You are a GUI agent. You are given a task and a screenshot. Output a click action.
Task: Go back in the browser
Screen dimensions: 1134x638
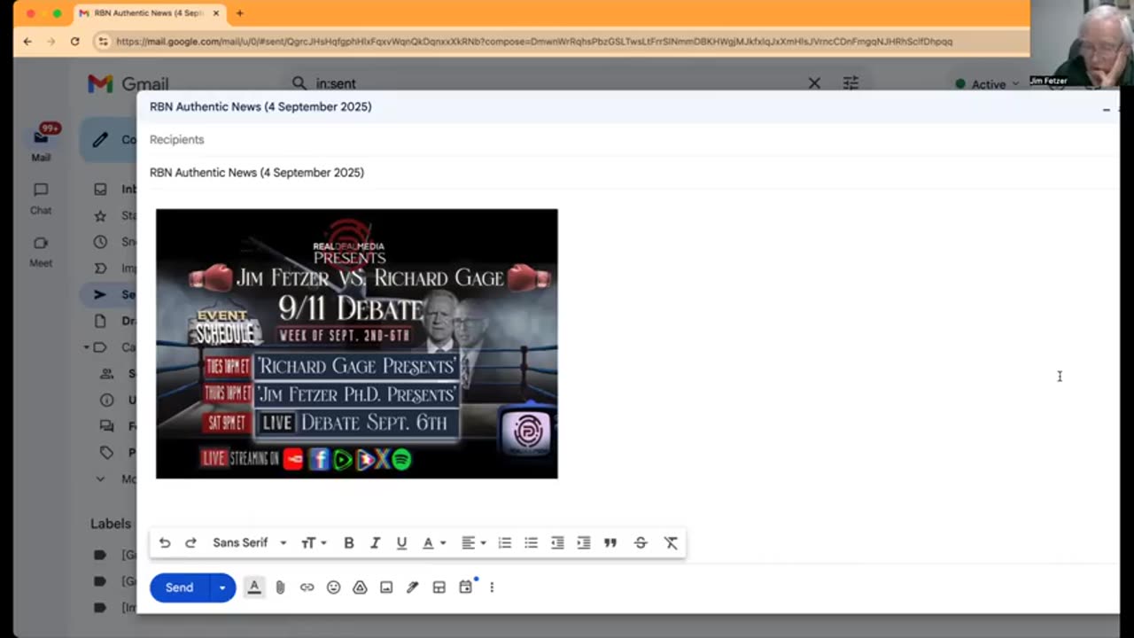click(27, 42)
